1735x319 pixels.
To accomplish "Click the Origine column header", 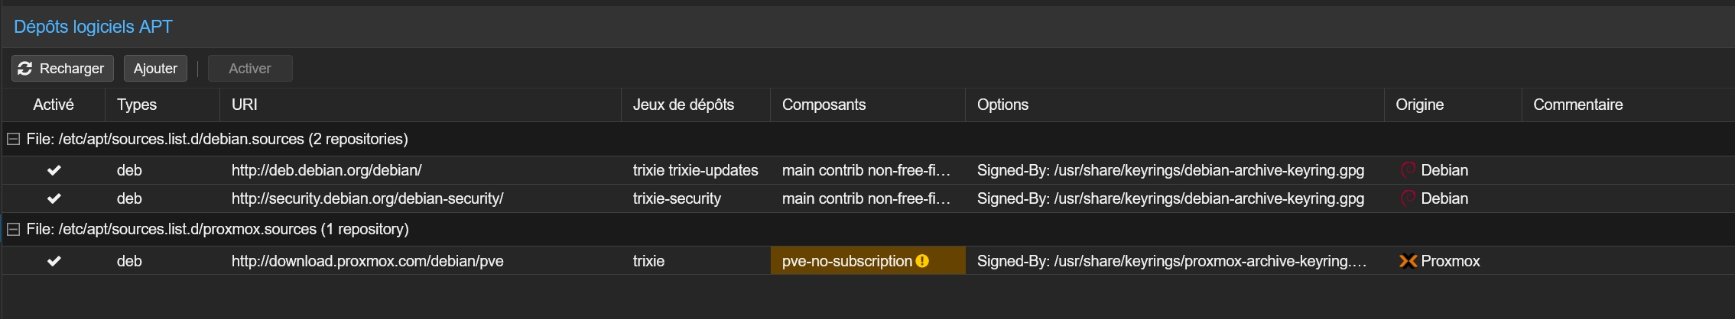I will point(1419,105).
